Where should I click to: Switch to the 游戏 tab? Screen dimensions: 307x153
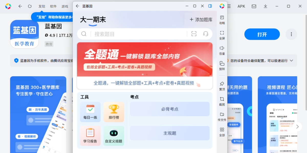click(65, 6)
